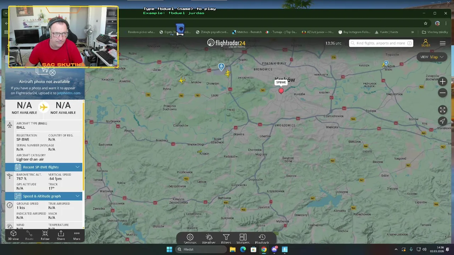454x255 pixels.
Task: Click the SP-BWE registration value
Action: [23, 140]
